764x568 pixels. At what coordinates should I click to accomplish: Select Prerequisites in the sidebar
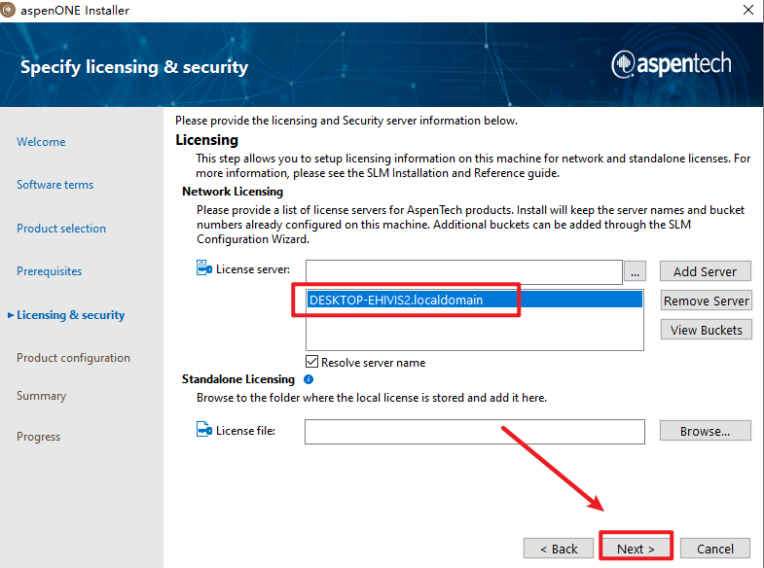pos(49,271)
